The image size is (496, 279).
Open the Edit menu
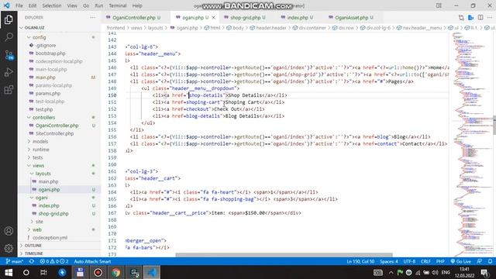point(33,5)
